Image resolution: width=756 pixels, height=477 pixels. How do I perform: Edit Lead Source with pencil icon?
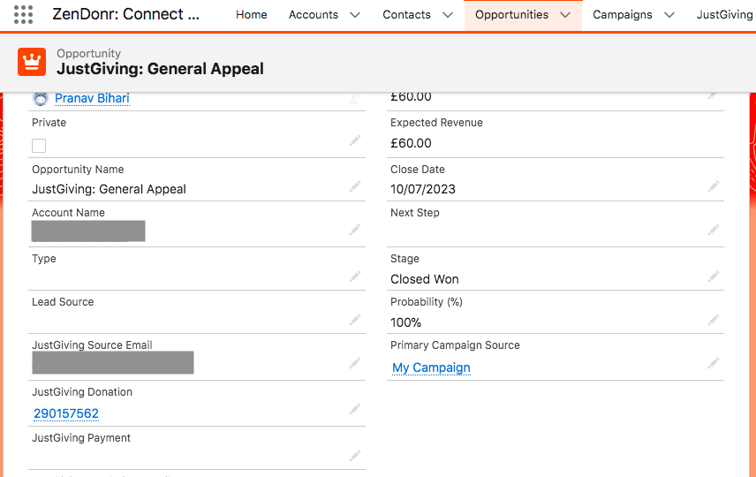[x=355, y=319]
